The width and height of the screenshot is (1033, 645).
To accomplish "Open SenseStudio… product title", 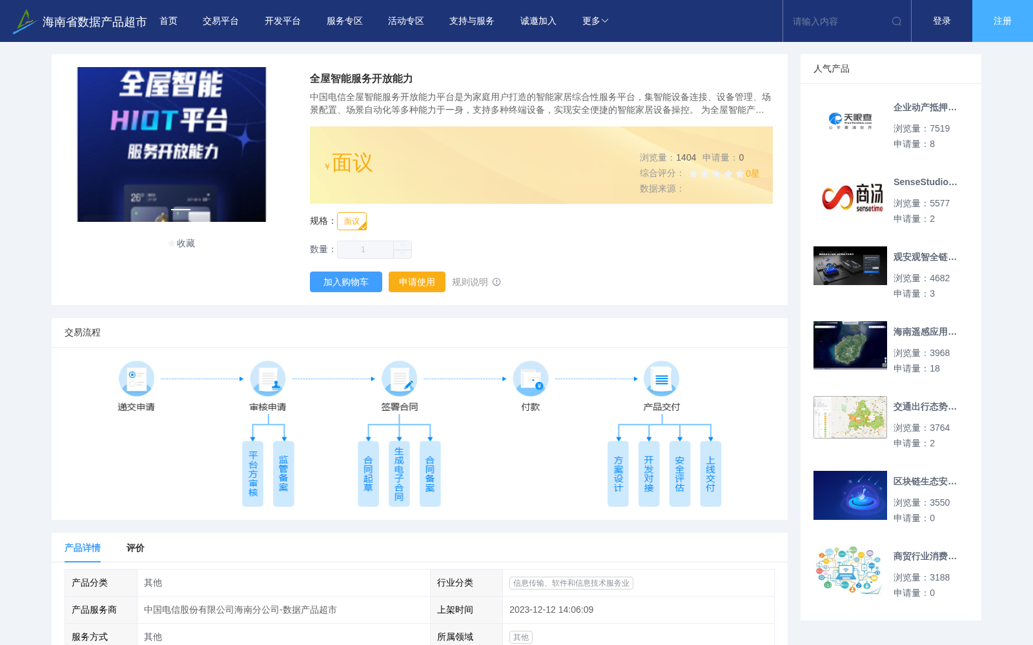I will [925, 183].
